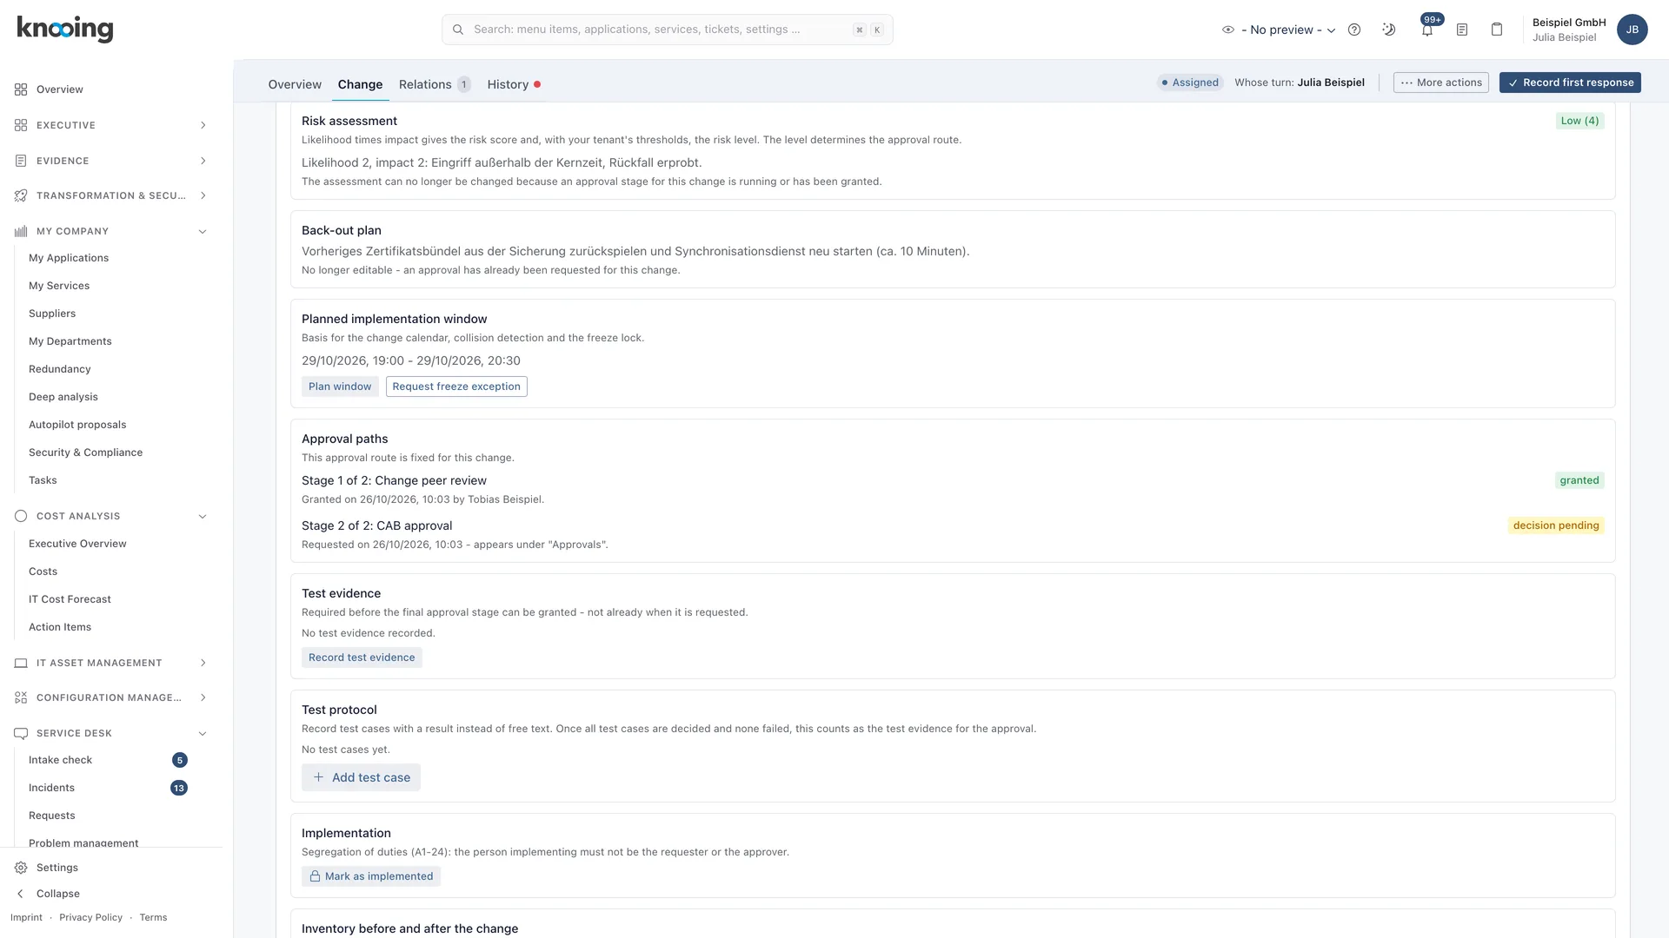Screen dimensions: 1669x938
Task: Click the IT Asset Management laptop icon
Action: pyautogui.click(x=21, y=663)
